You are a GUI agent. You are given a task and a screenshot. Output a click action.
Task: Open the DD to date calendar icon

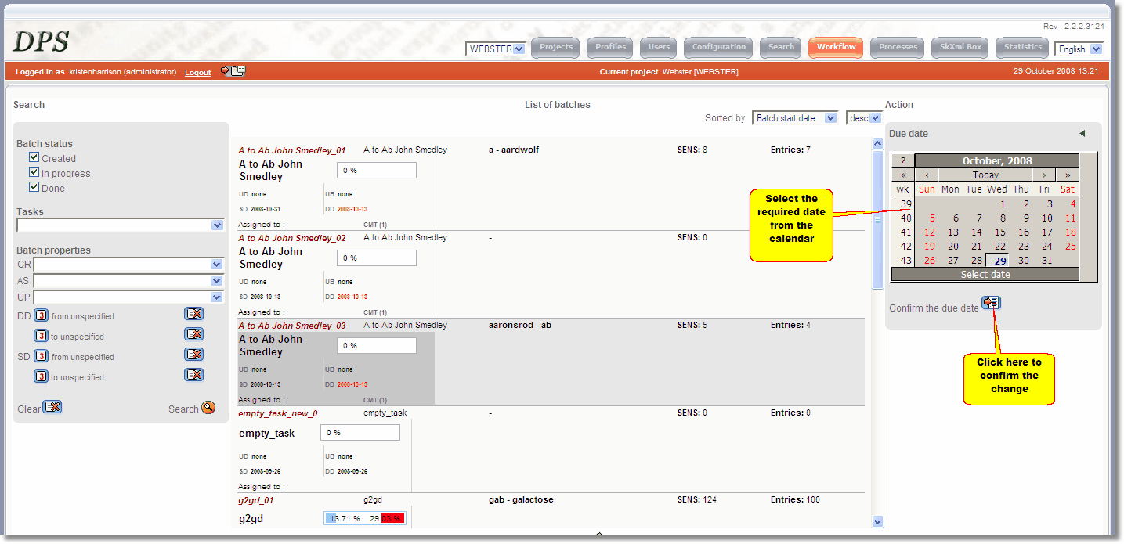[x=42, y=336]
